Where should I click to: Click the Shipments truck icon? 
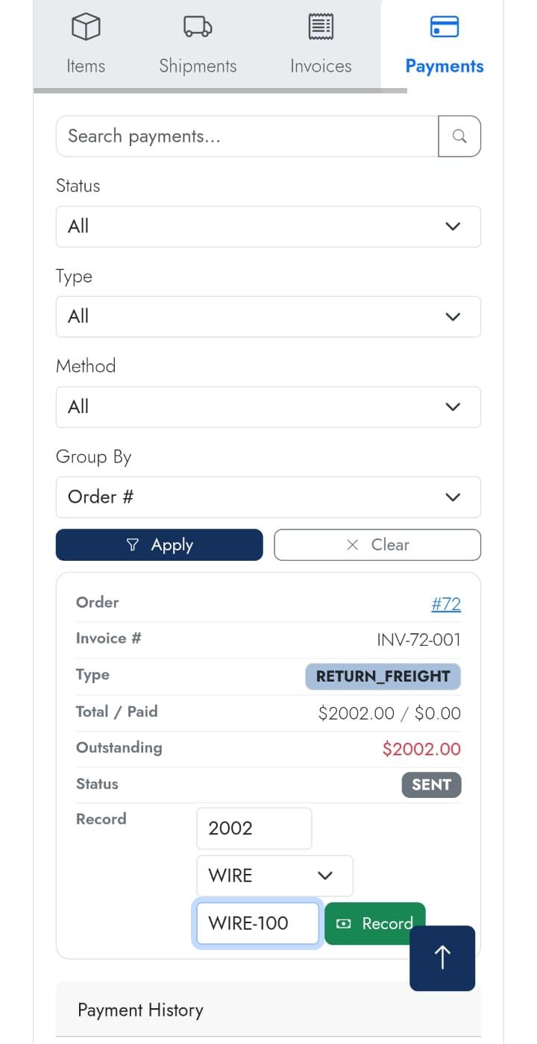pyautogui.click(x=197, y=27)
